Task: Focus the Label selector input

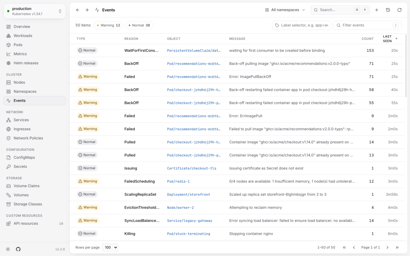Action: [302, 25]
